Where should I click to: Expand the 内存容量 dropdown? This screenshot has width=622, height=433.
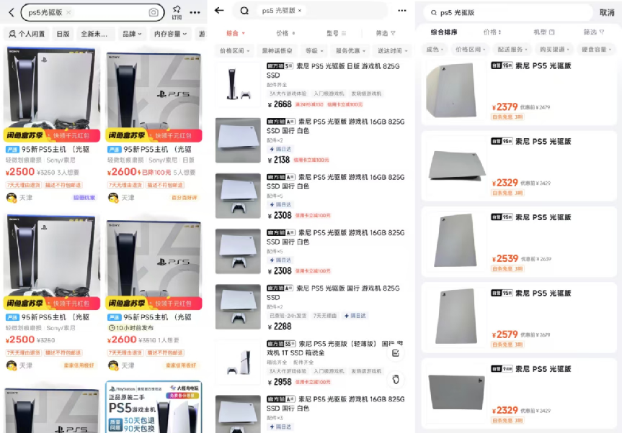pos(171,34)
